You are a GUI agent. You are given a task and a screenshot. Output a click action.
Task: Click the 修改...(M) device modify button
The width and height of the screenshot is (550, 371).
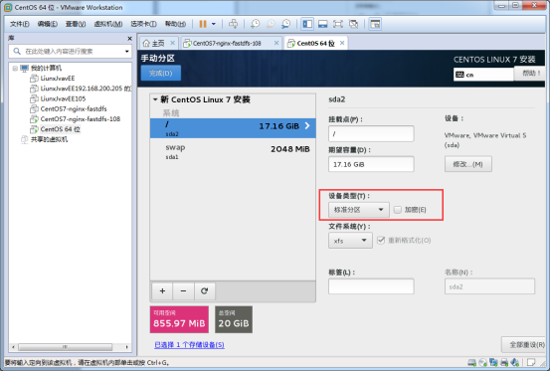(468, 164)
